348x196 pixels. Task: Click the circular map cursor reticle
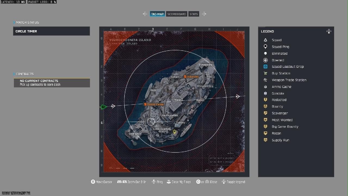pyautogui.click(x=151, y=122)
